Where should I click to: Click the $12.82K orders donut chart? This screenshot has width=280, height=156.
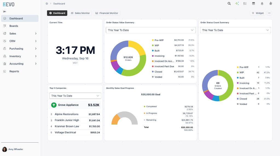tap(128, 58)
